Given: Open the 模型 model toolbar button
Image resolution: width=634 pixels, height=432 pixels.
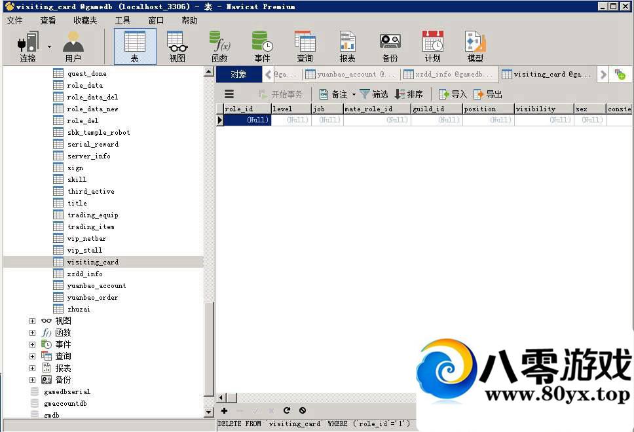Looking at the screenshot, I should [x=475, y=46].
